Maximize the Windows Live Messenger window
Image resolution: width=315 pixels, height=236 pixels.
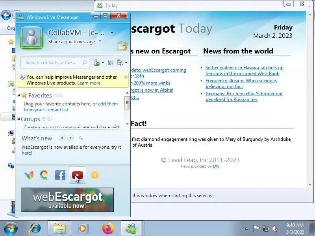click(106, 15)
